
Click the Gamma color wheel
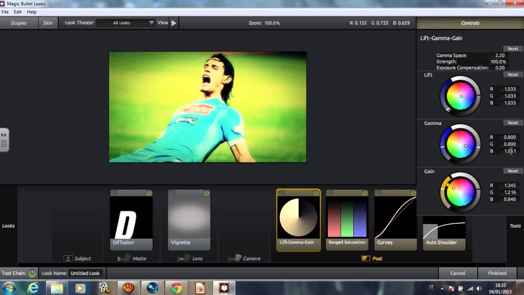point(461,145)
